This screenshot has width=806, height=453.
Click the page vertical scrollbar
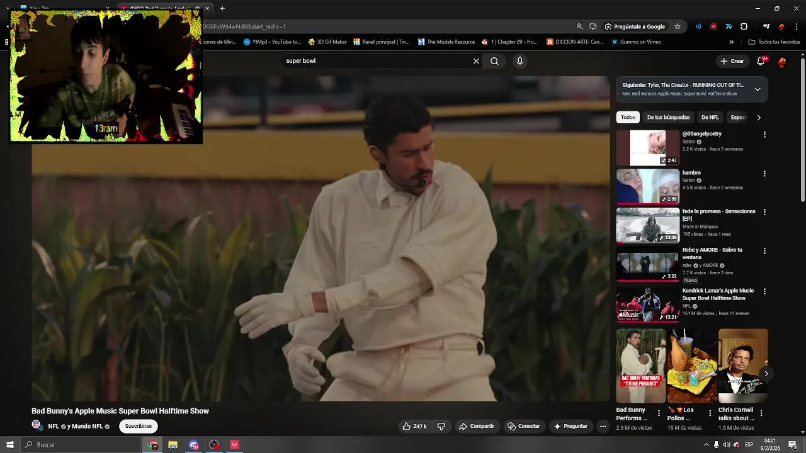tap(802, 130)
